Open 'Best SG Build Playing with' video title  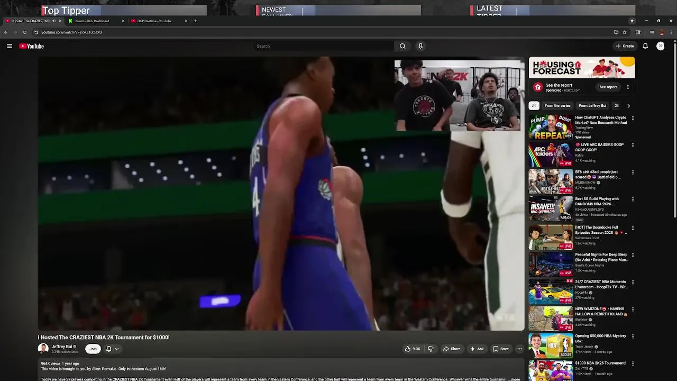click(x=597, y=201)
